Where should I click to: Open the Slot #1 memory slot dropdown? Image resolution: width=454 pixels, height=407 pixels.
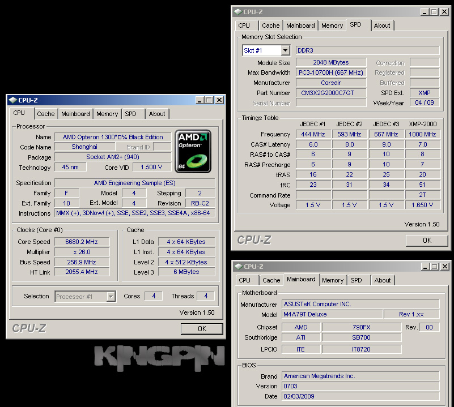point(266,50)
